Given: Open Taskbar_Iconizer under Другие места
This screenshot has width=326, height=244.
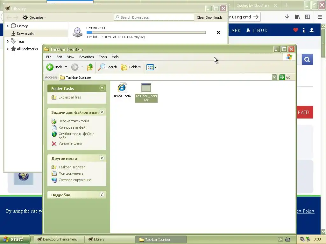Looking at the screenshot, I should tap(72, 167).
